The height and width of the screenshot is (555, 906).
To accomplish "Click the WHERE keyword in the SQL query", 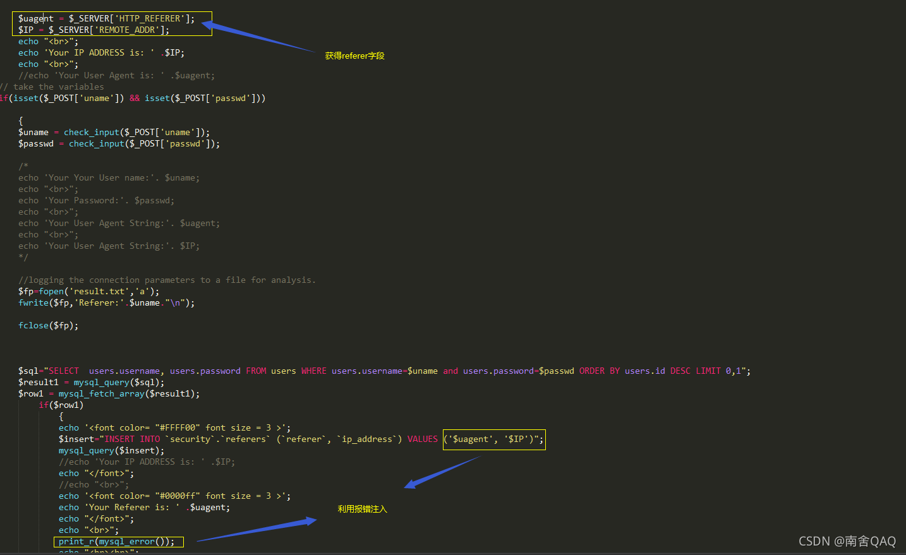I will click(314, 371).
